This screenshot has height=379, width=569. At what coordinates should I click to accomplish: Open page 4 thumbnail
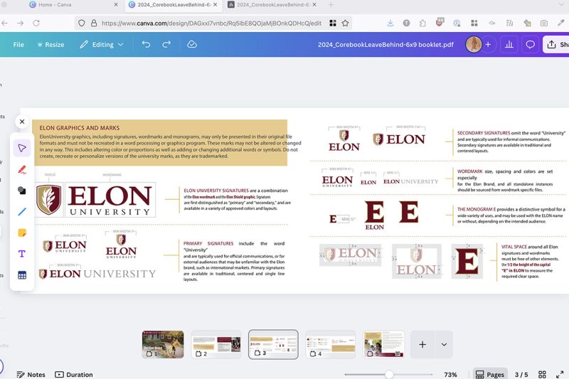330,344
